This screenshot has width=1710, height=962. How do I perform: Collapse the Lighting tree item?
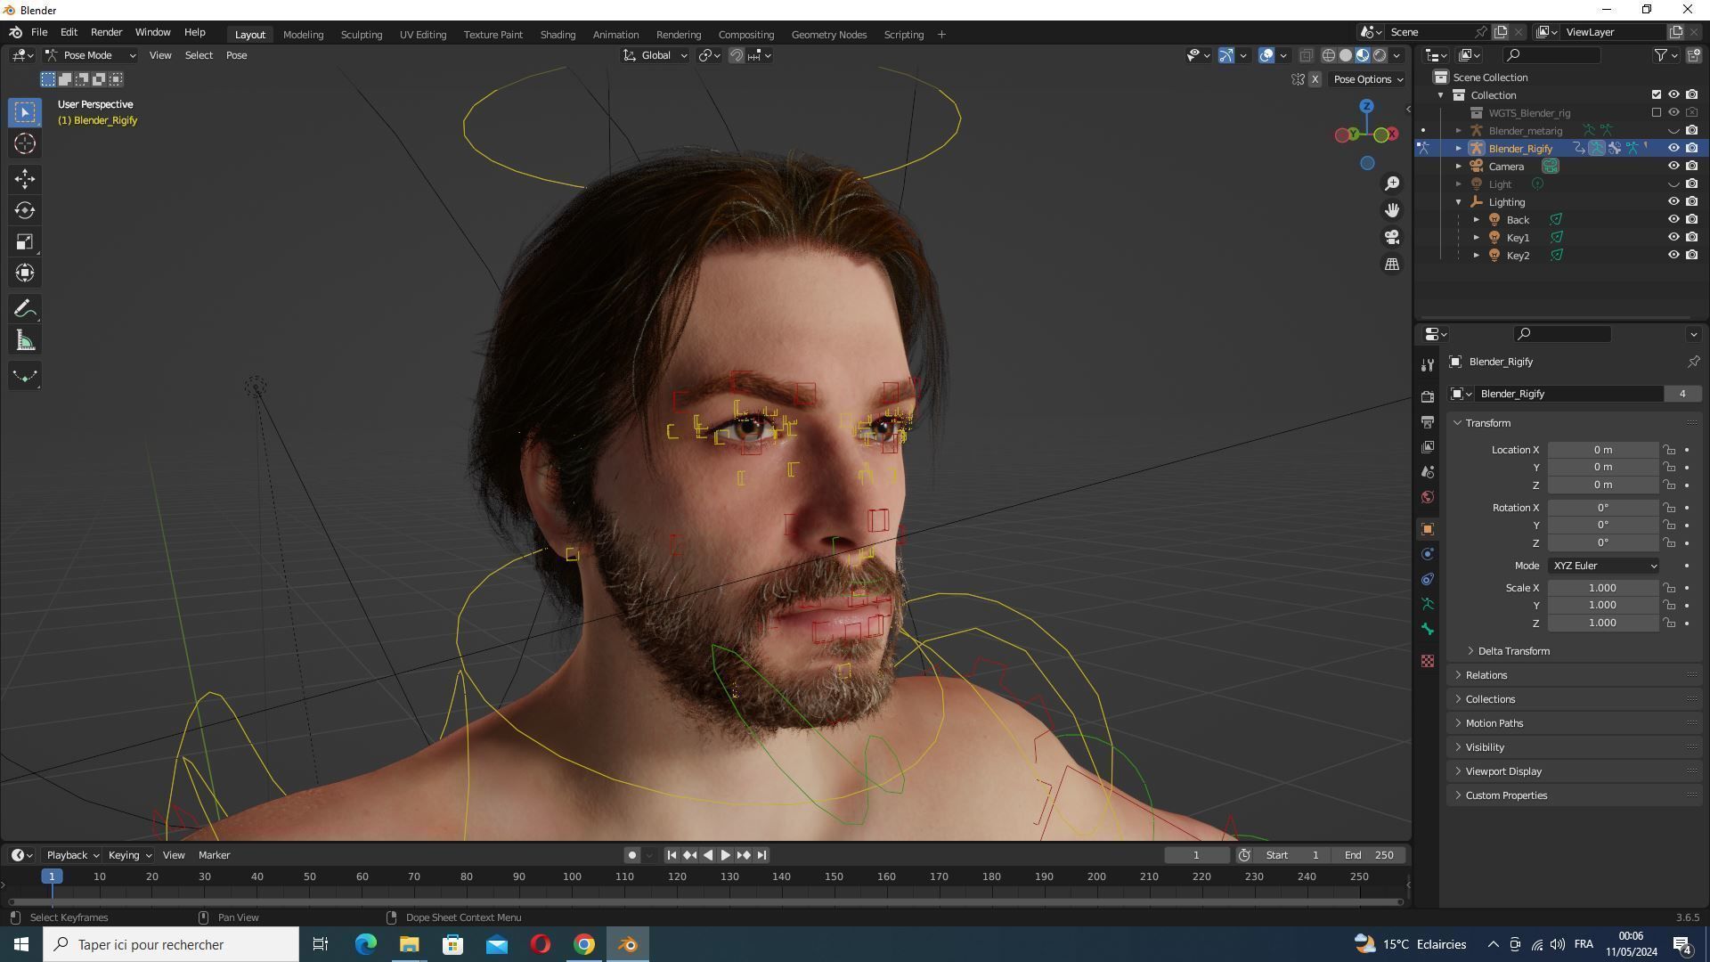[1459, 202]
